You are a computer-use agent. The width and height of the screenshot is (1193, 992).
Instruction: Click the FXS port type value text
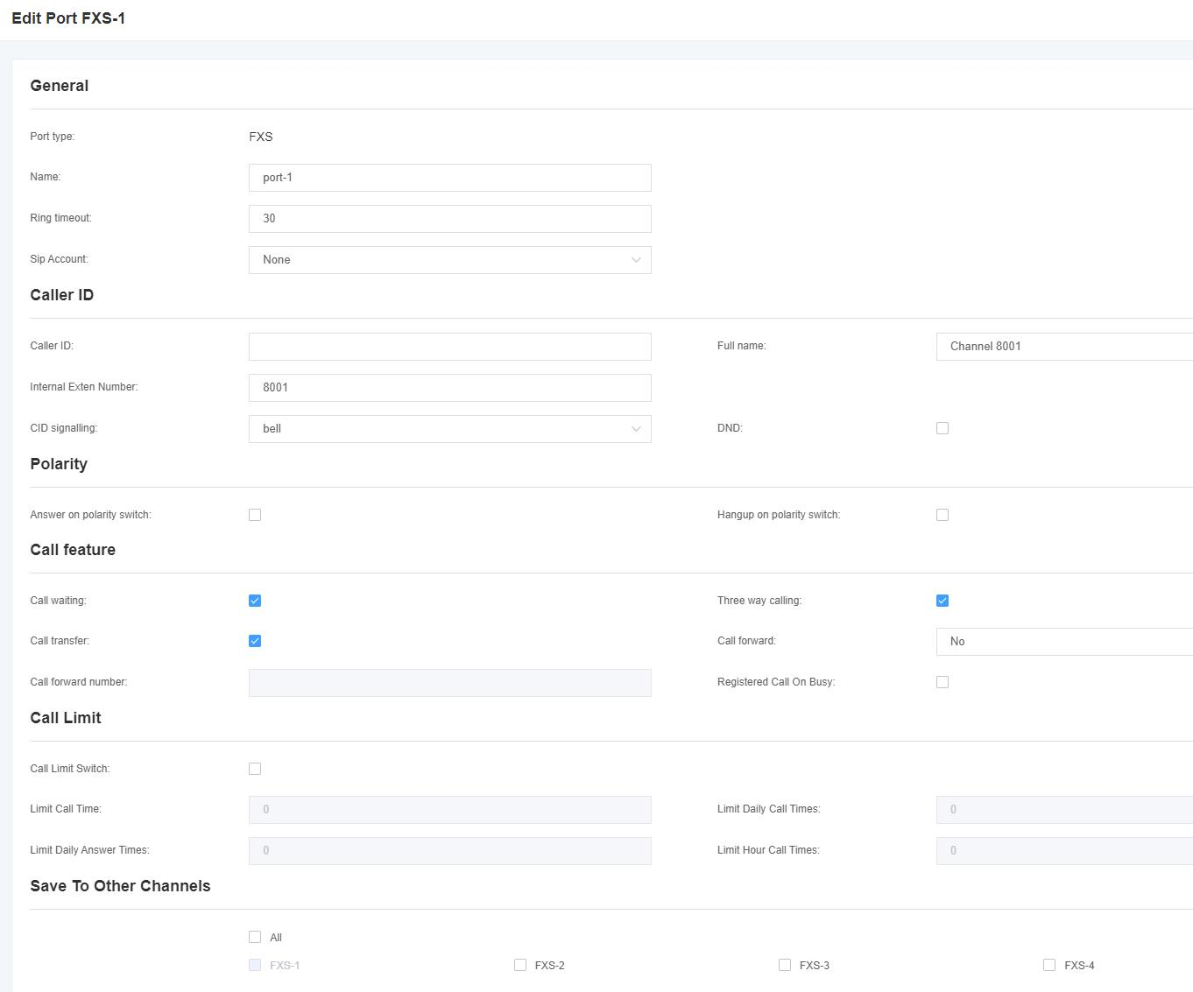click(x=261, y=137)
